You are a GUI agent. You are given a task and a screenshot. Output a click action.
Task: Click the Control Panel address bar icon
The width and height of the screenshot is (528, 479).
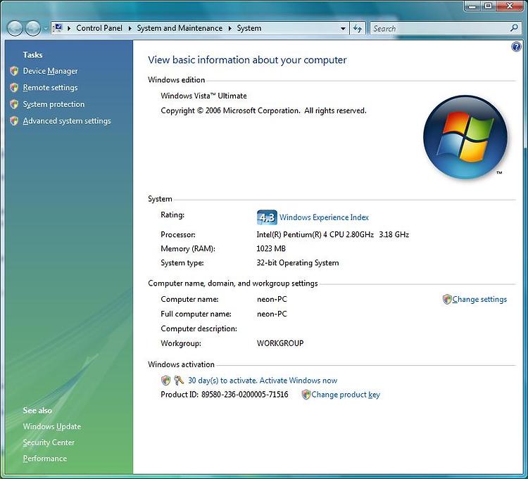pos(58,28)
